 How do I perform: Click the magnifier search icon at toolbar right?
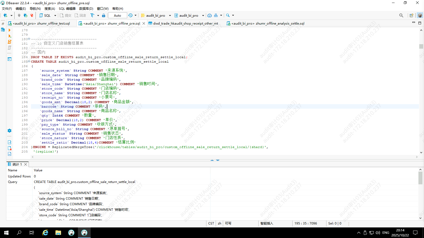coord(401,15)
